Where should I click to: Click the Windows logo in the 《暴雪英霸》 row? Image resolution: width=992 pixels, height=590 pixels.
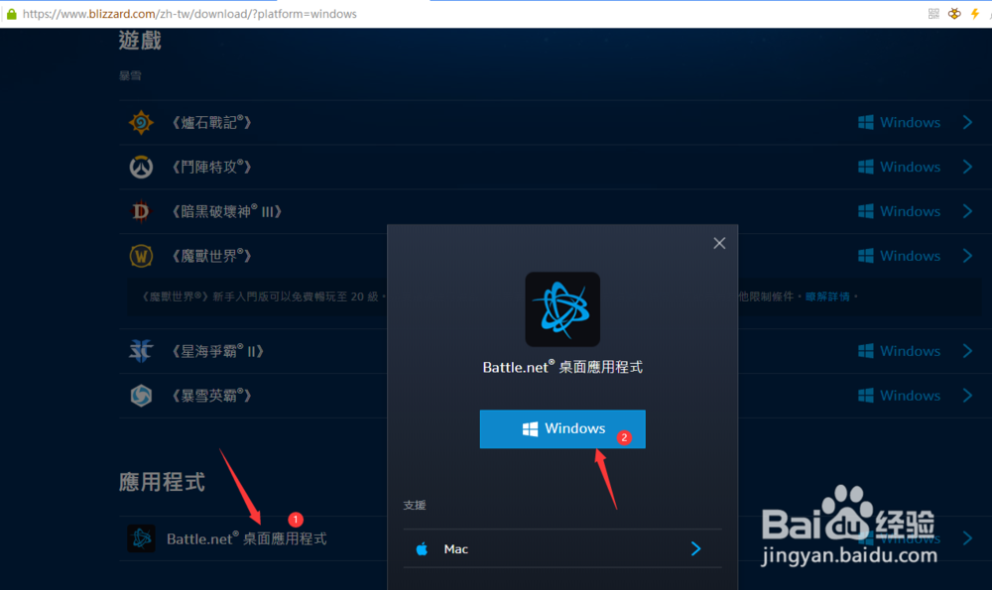pos(865,396)
